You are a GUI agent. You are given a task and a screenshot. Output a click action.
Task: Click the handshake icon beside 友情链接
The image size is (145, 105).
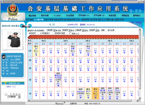[6, 94]
